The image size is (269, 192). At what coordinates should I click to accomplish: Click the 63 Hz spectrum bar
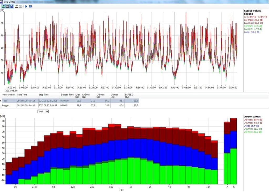(54, 158)
